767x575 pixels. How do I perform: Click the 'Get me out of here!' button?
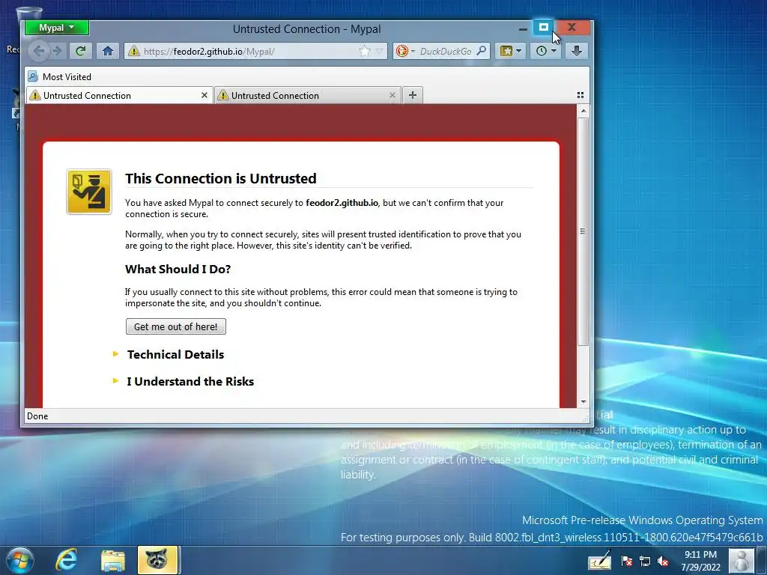pos(175,326)
